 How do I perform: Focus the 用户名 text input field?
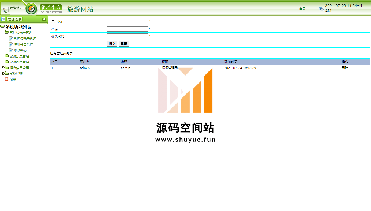(x=127, y=22)
